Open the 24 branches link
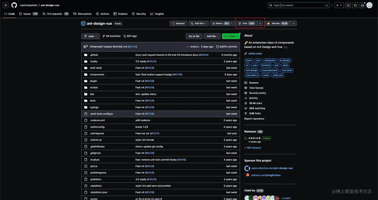The height and width of the screenshot is (200, 378). click(x=111, y=36)
